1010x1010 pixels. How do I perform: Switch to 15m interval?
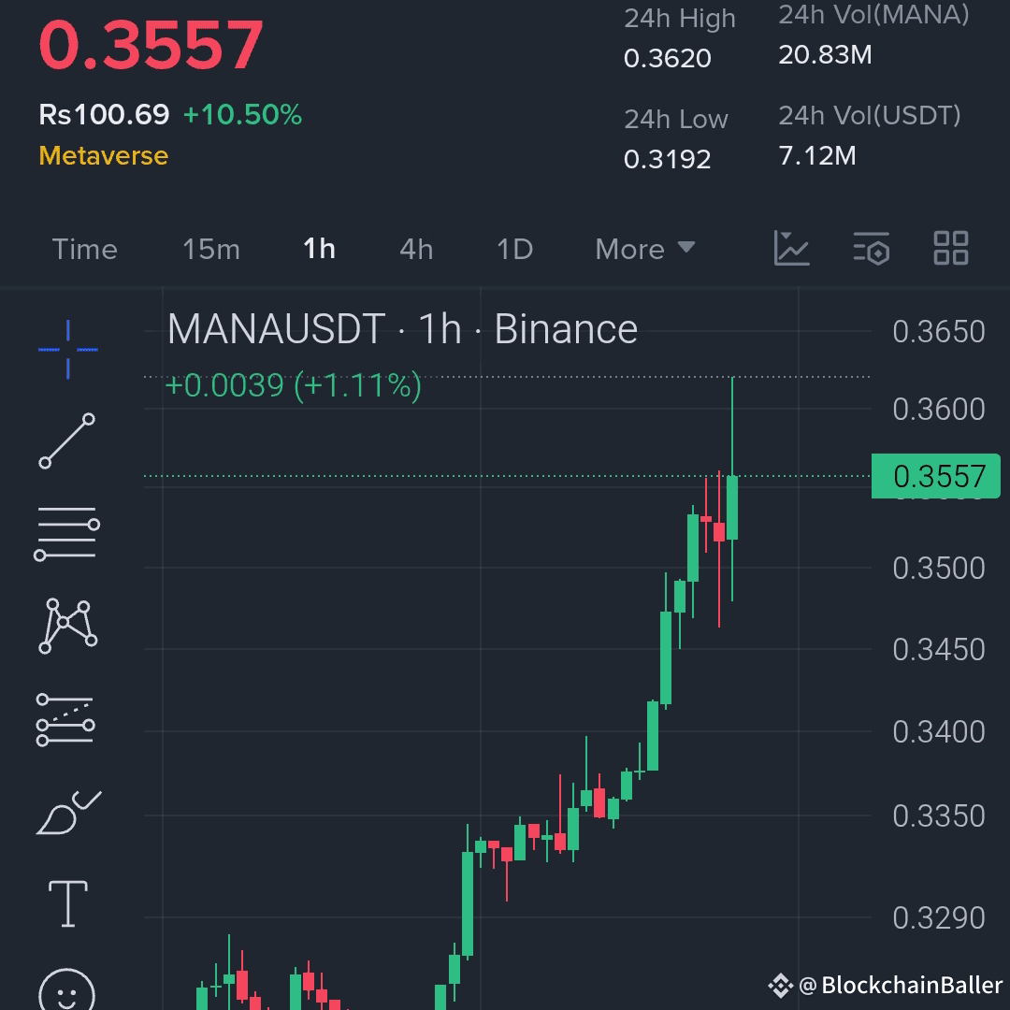pos(211,250)
